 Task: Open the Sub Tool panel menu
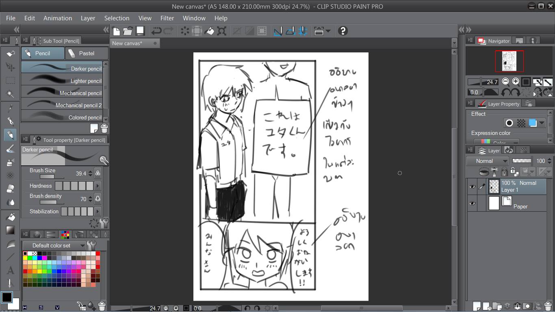pos(26,40)
